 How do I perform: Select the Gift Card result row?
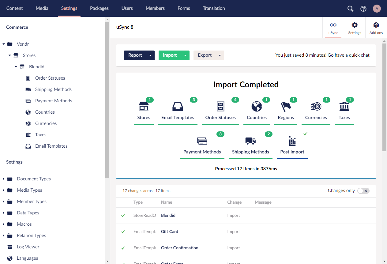pos(246,232)
